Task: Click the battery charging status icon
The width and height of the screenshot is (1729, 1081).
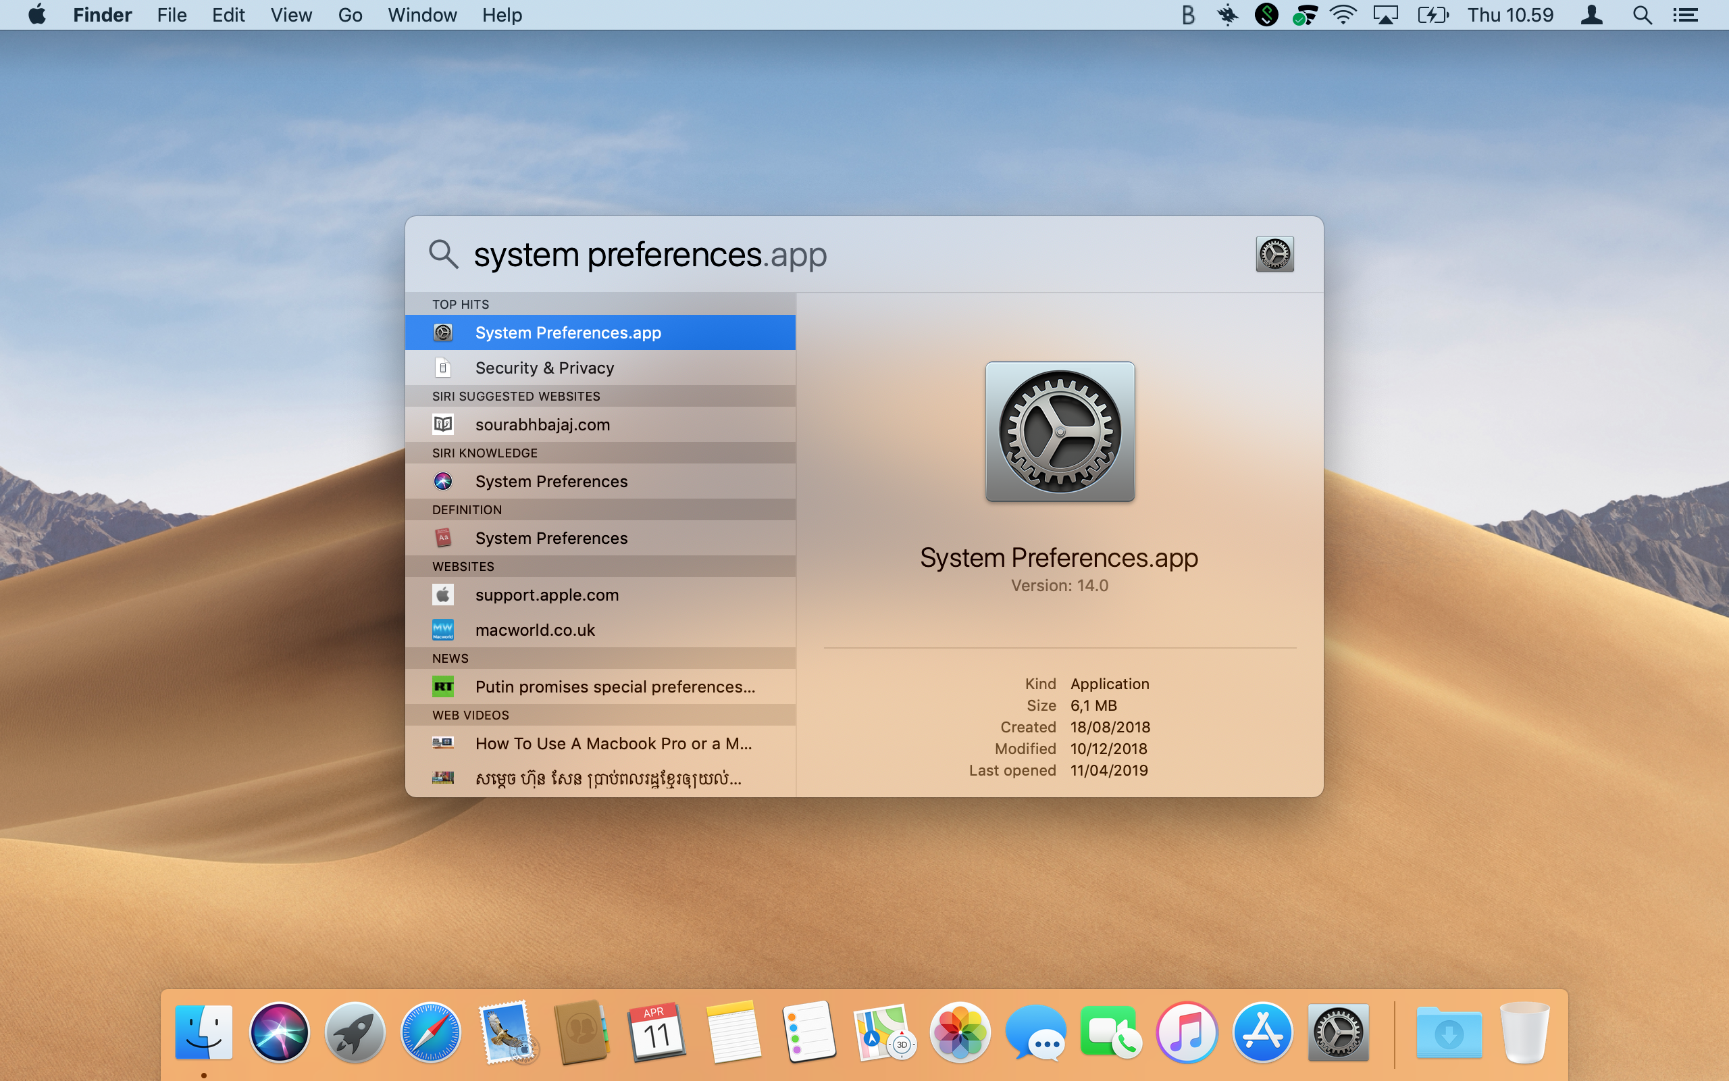Action: pyautogui.click(x=1433, y=15)
